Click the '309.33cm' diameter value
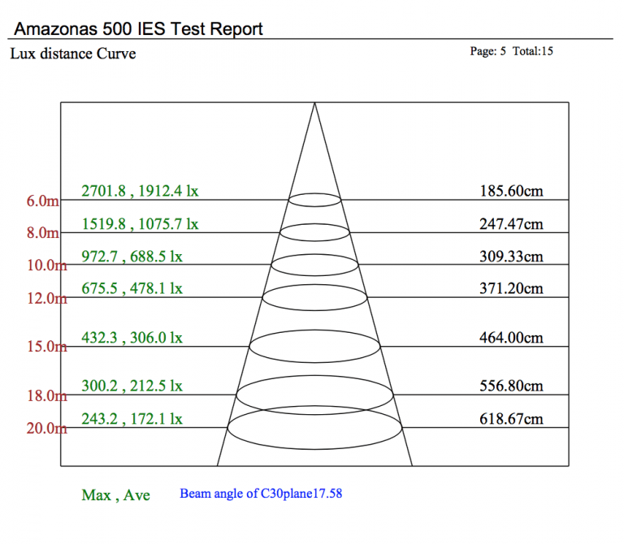 [511, 257]
